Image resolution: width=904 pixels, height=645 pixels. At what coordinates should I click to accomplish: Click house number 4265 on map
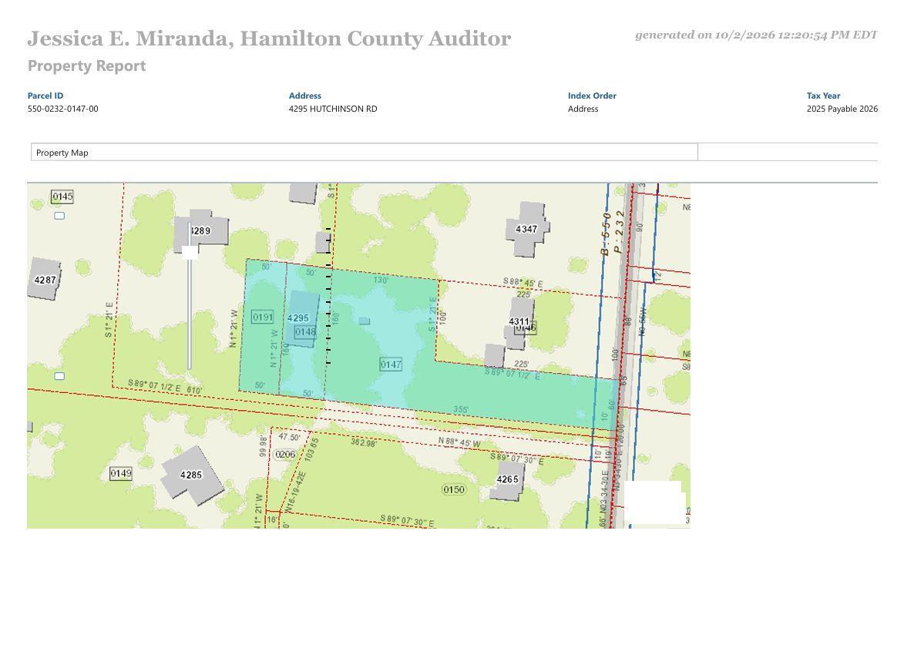[507, 479]
